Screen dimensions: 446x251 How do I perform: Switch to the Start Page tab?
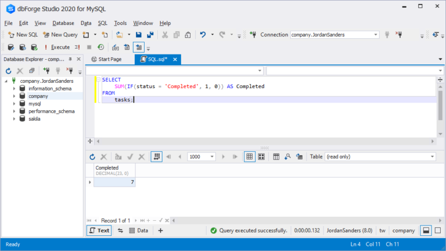(x=106, y=59)
